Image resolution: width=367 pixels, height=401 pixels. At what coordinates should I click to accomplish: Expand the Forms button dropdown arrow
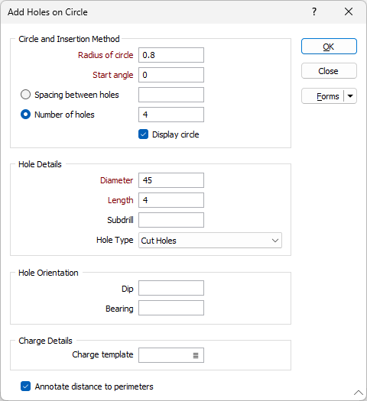tap(350, 96)
